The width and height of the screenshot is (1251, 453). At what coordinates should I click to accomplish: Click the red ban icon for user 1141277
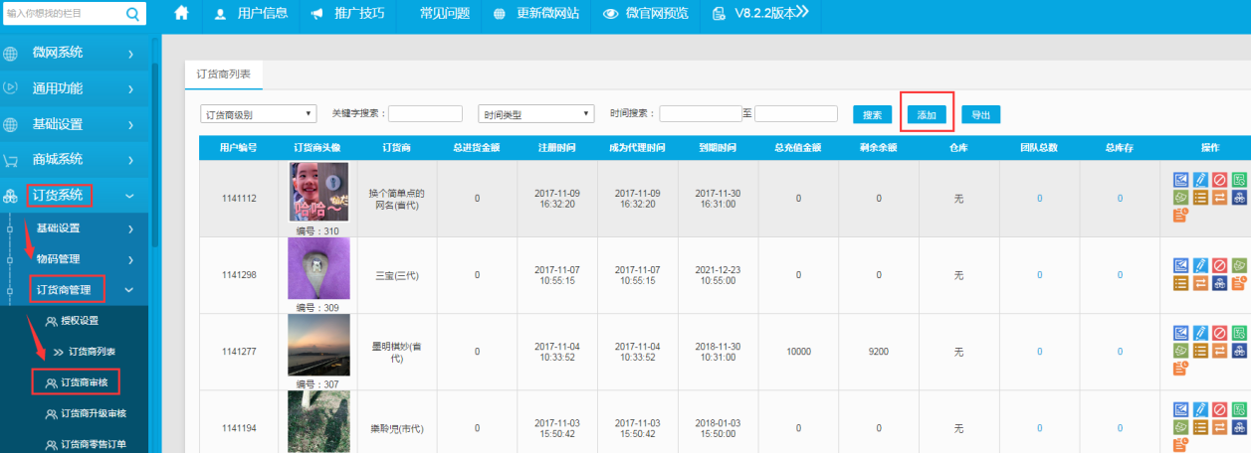pos(1220,333)
